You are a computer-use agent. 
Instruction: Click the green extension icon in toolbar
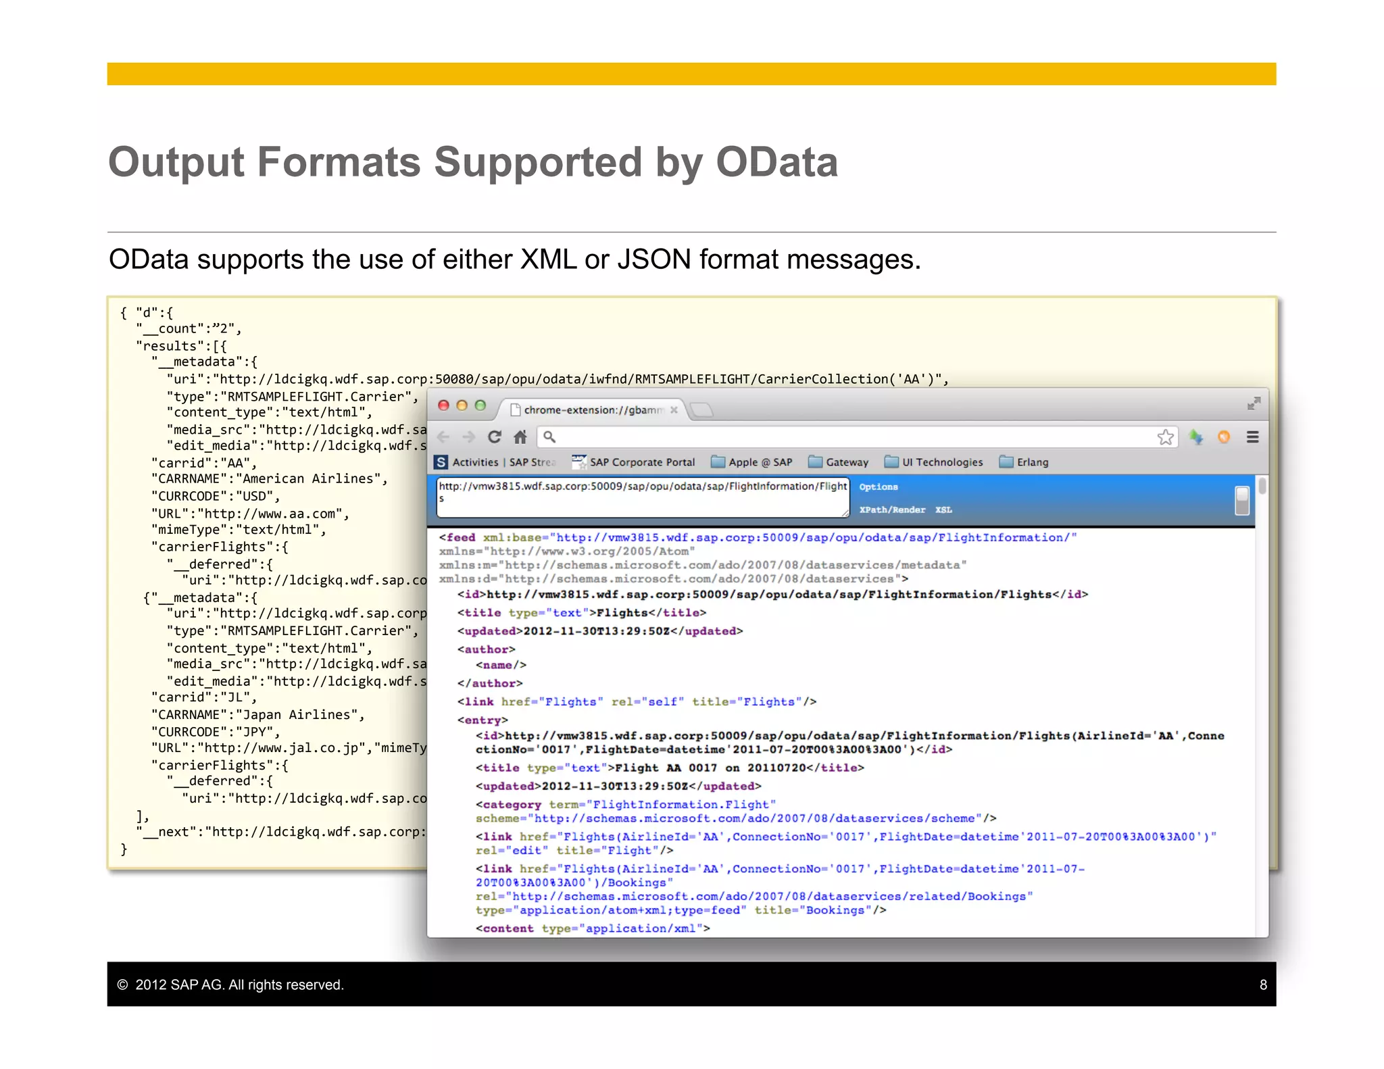[x=1196, y=437]
